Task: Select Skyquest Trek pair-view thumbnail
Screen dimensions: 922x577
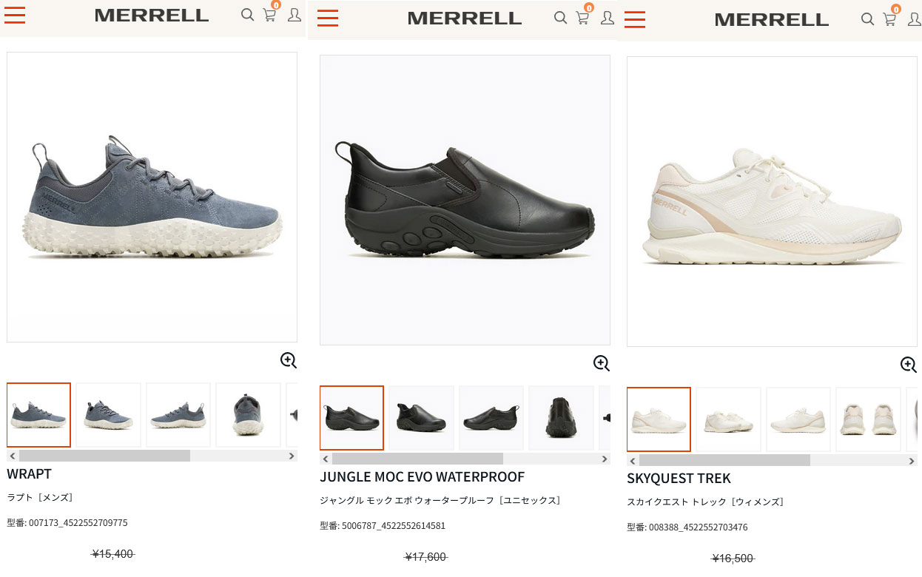Action: (868, 419)
